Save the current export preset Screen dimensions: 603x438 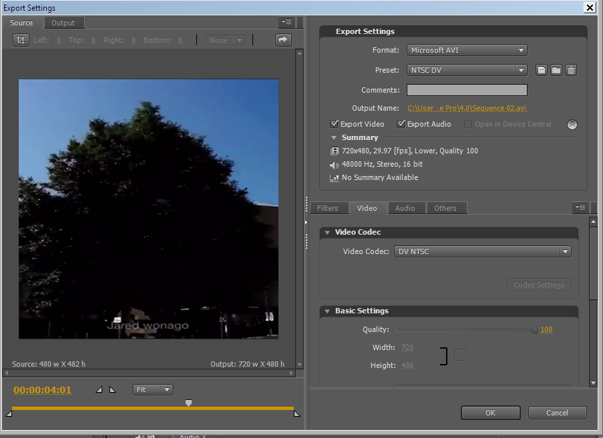coord(541,69)
